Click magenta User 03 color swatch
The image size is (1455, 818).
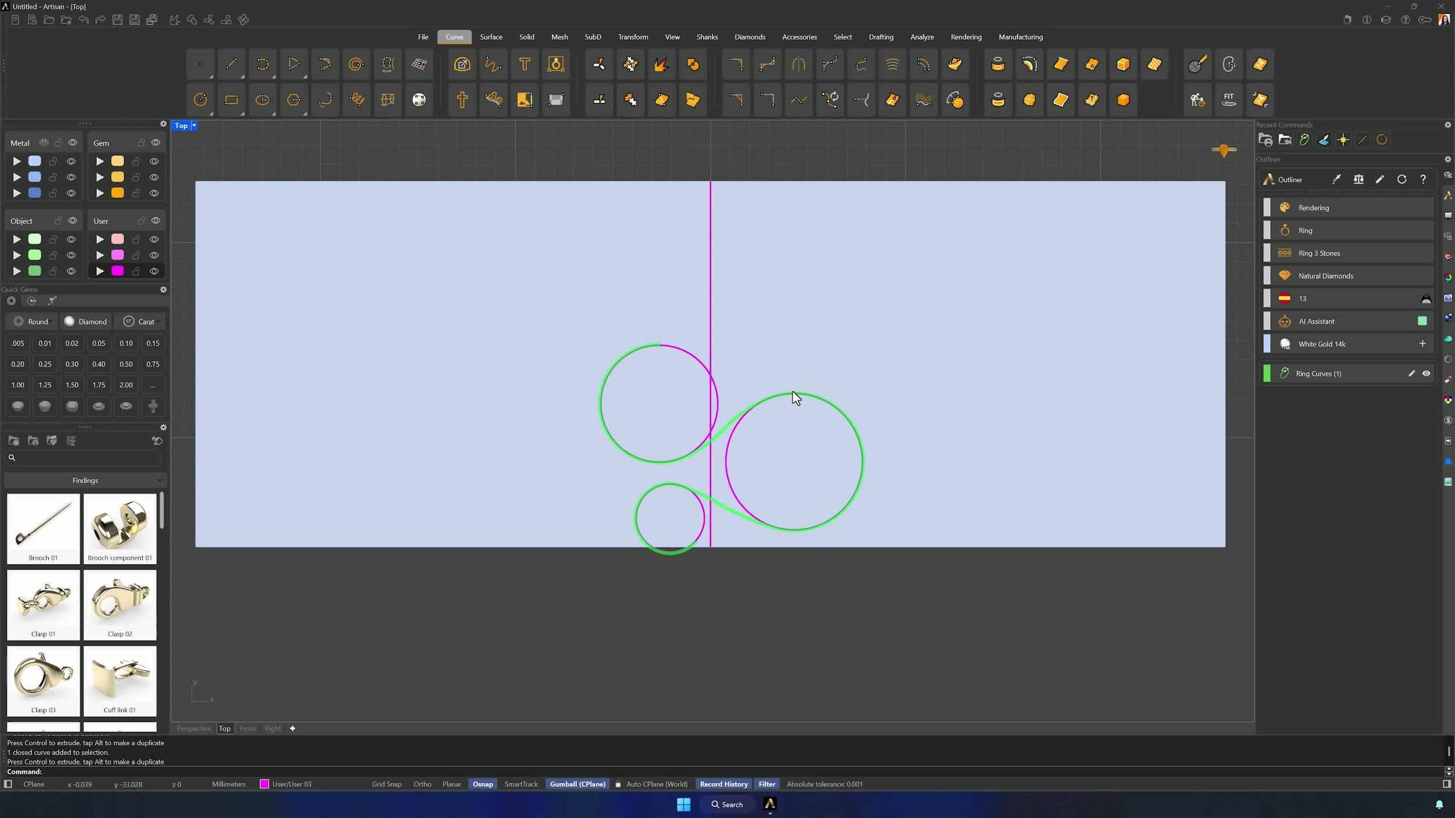point(118,271)
